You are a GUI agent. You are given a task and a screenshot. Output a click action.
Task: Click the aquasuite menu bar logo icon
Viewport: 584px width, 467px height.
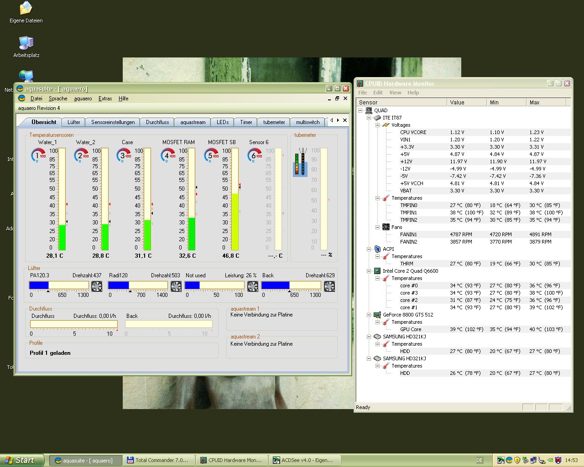[x=21, y=98]
